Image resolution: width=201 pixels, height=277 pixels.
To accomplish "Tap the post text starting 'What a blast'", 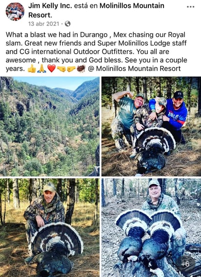I will [96, 52].
